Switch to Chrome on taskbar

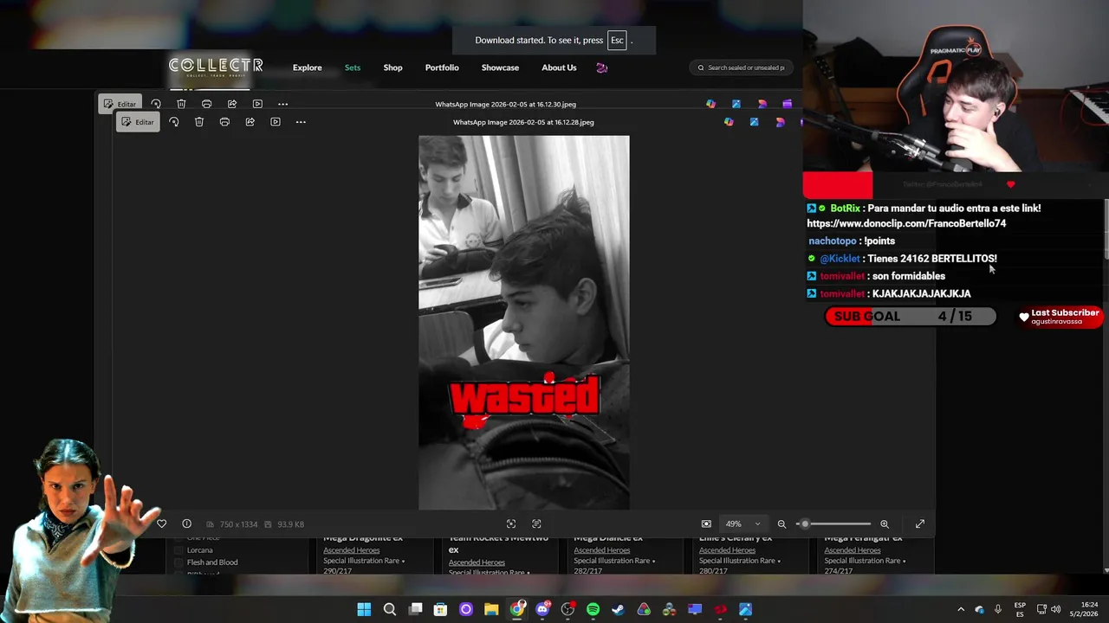click(517, 609)
